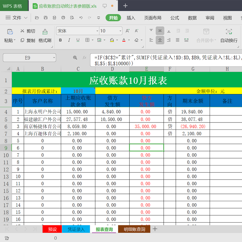Open the font size 10 dropdown
The image size is (242, 242).
[120, 31]
